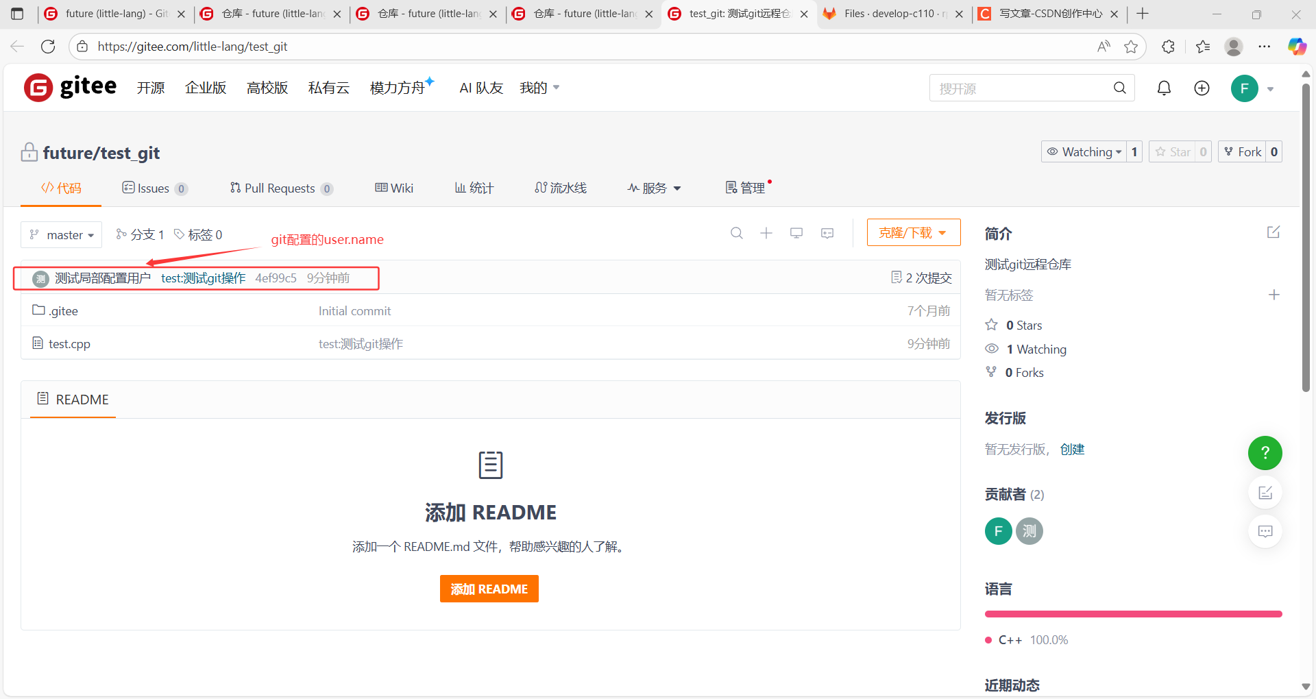1316x699 pixels.
Task: Fork the repository
Action: tap(1242, 151)
